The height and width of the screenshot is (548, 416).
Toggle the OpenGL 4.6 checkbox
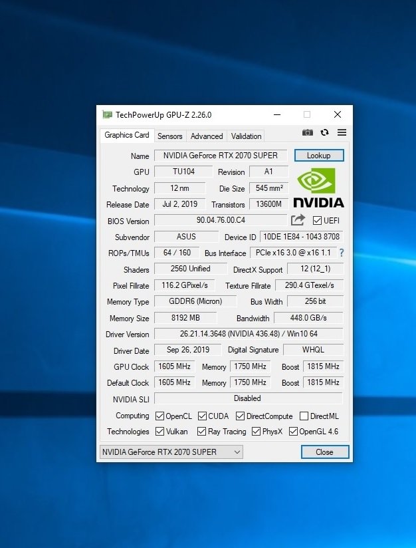(293, 431)
